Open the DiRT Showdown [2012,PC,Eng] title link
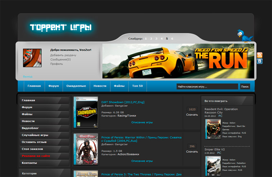This screenshot has width=272, height=177. pyautogui.click(x=123, y=102)
